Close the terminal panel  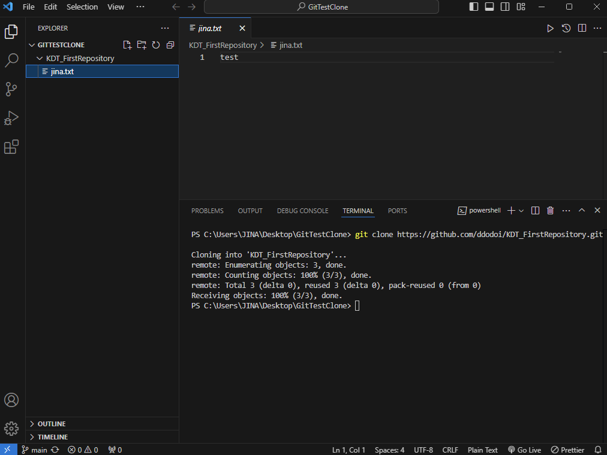597,211
